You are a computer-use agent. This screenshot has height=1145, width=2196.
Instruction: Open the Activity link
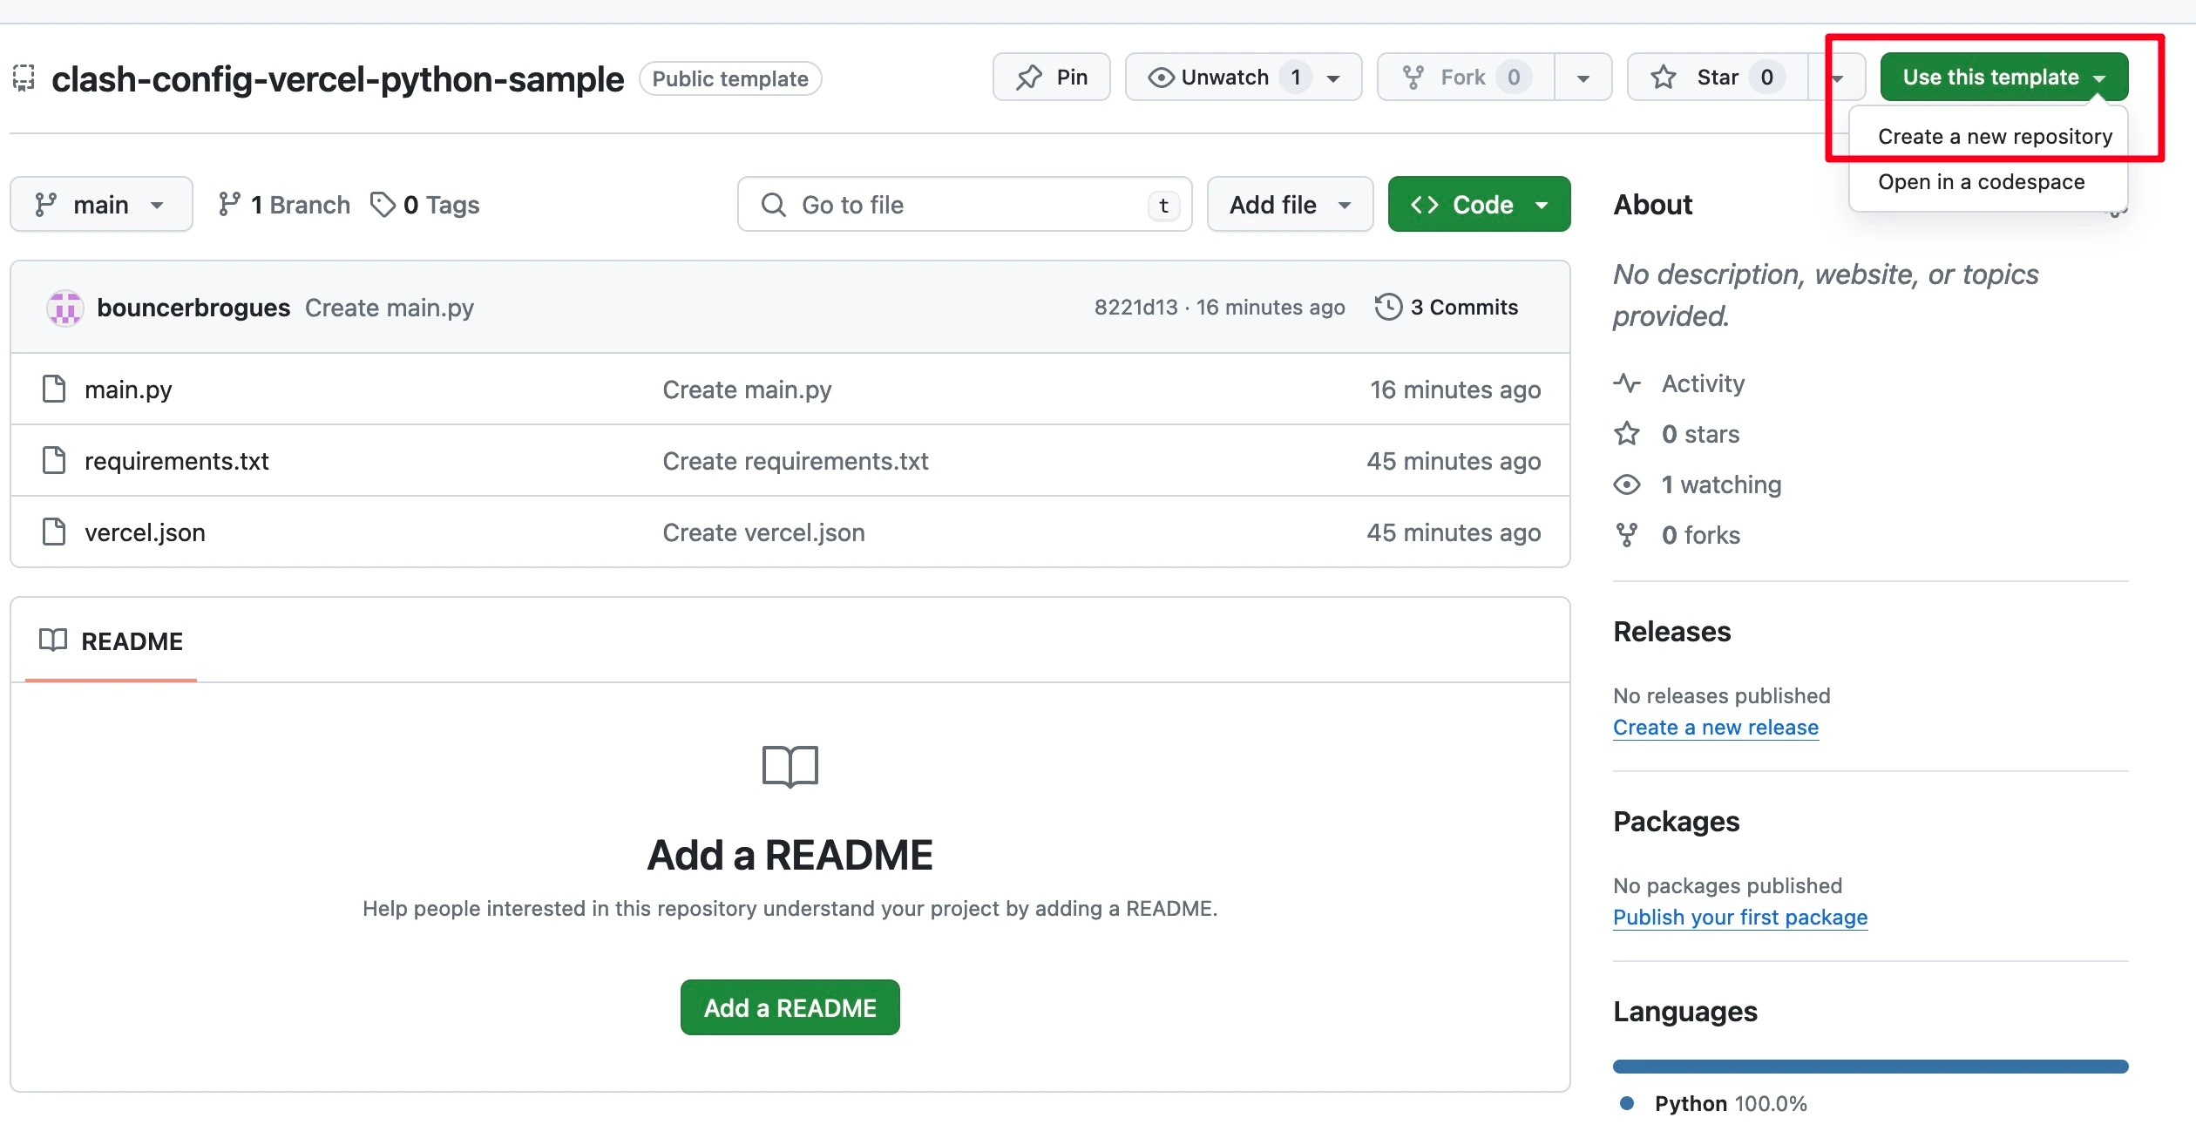click(1679, 383)
